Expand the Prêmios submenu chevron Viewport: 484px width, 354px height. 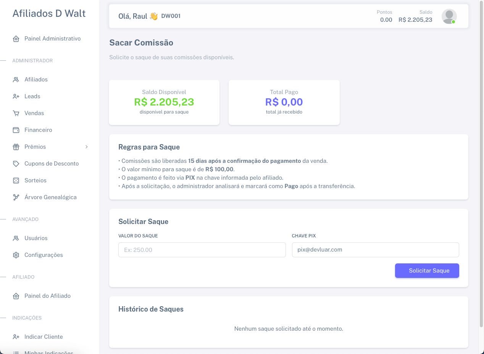[x=87, y=147]
